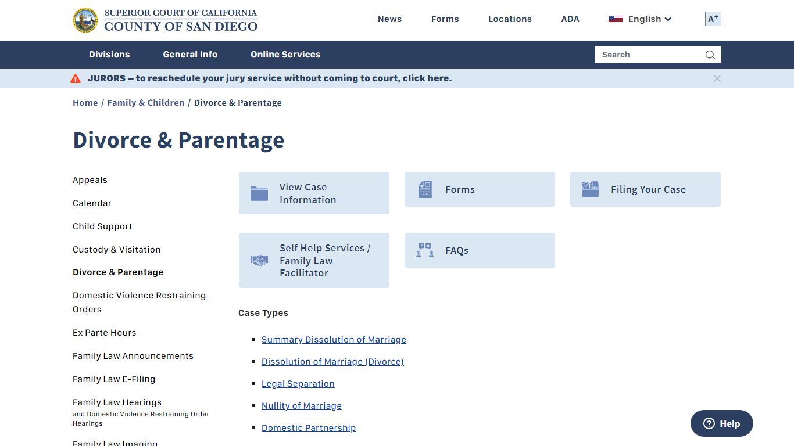Open Domestic Violence Restraining Orders sidebar link
Viewport: 794px width, 446px height.
click(140, 303)
